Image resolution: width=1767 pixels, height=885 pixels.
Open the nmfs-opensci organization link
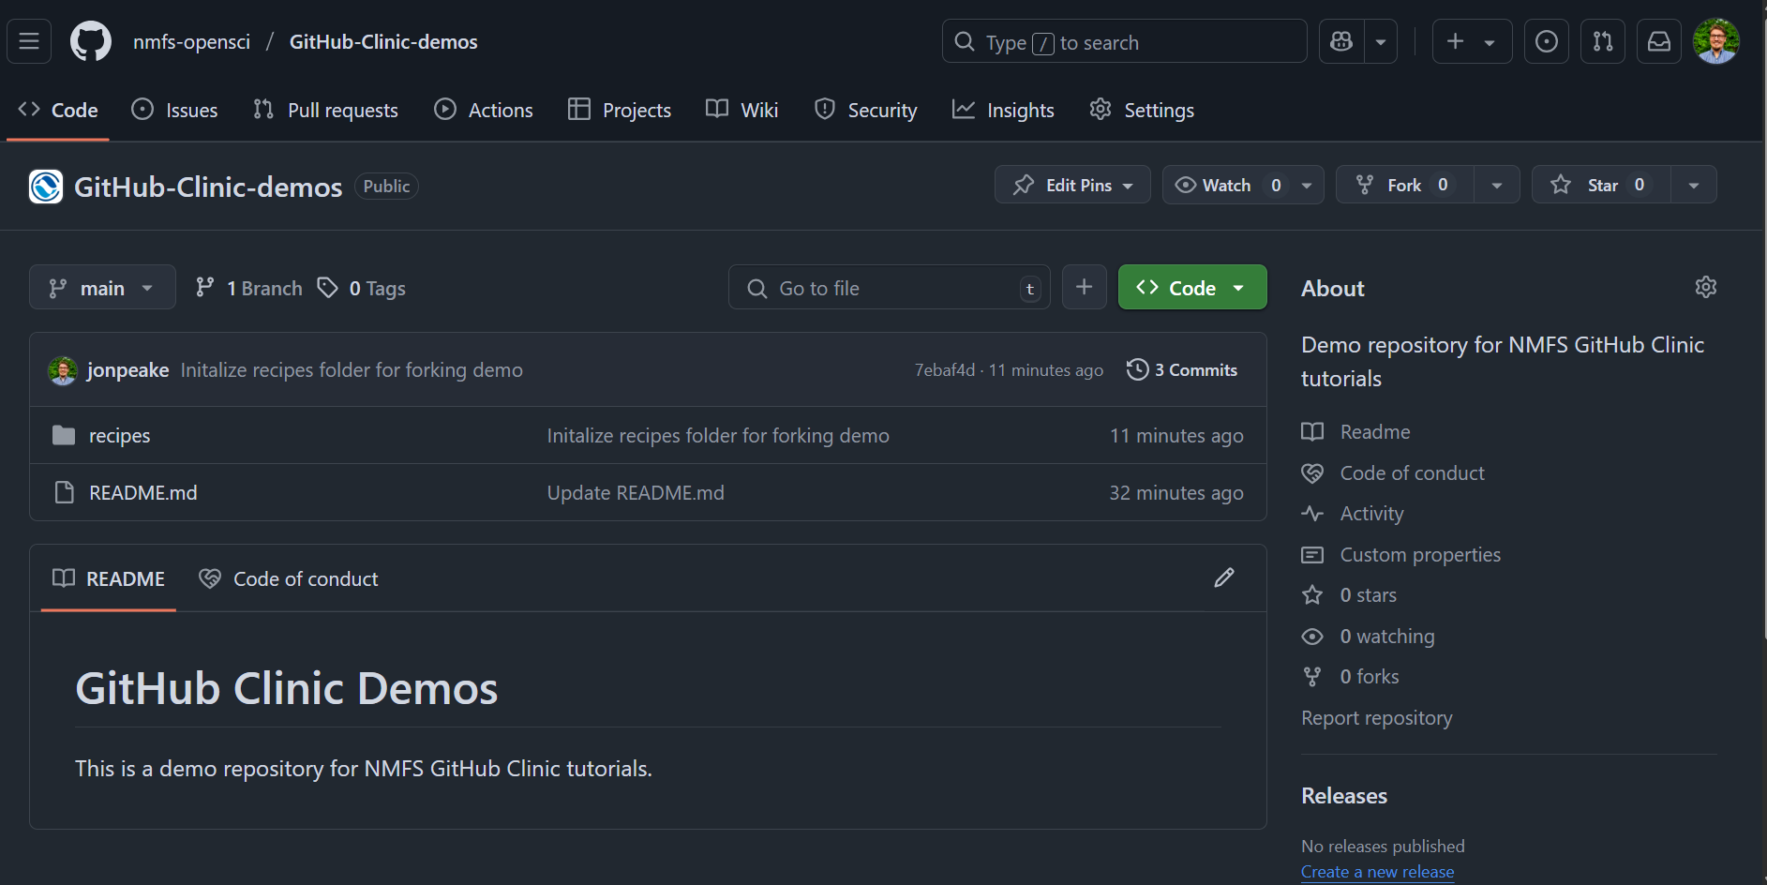(191, 41)
